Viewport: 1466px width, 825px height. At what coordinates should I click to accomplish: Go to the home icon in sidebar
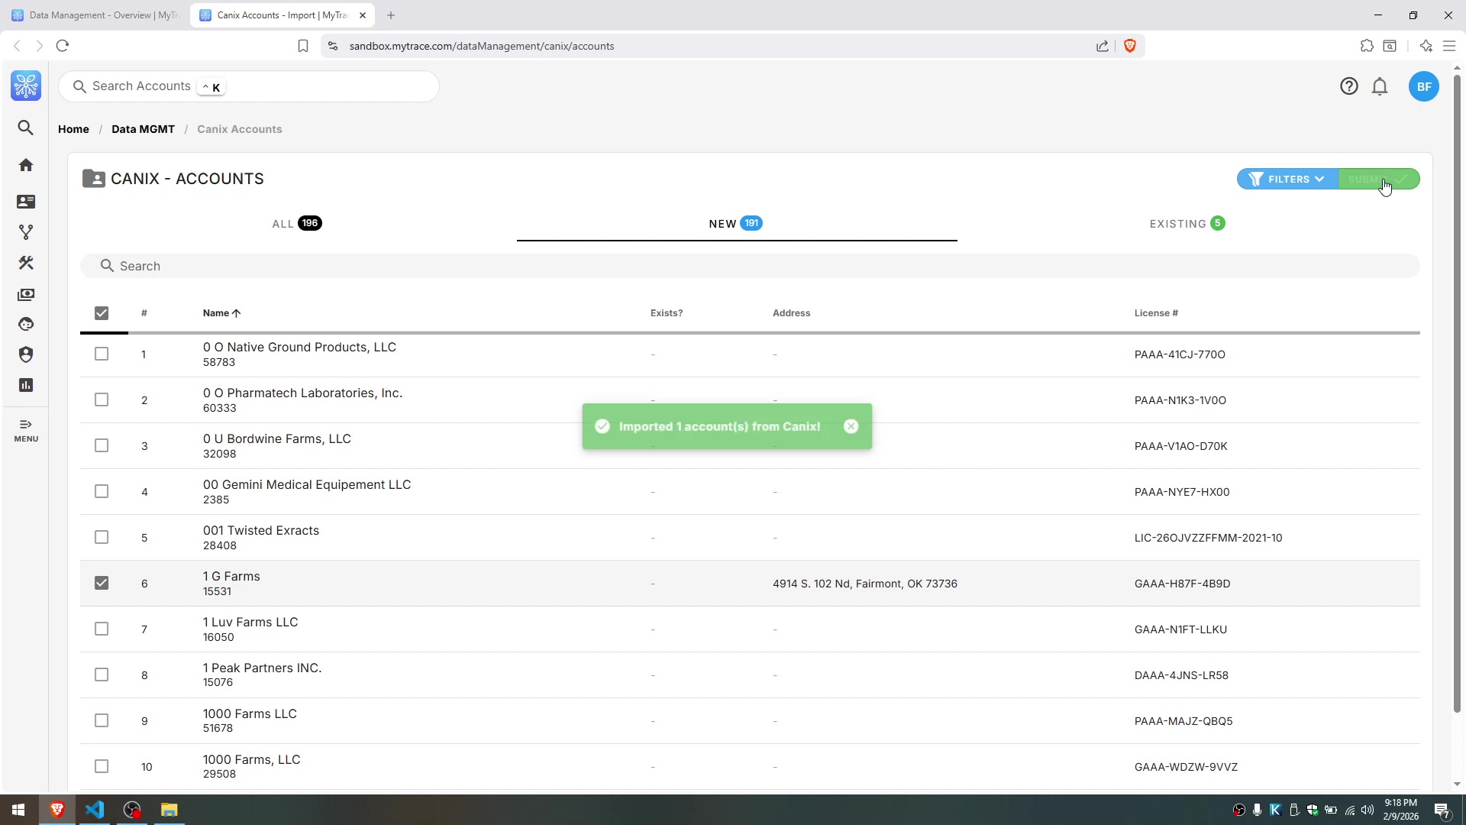26,165
